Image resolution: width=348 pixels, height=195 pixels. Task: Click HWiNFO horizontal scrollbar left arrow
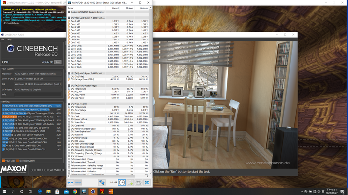[68, 176]
